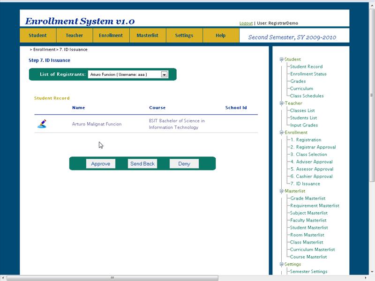Click the horizontal scrollbar right arrow
The image size is (375, 281).
tap(366, 278)
